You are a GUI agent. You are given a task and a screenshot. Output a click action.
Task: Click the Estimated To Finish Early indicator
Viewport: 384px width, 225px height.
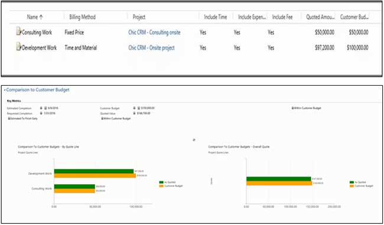[x=23, y=119]
